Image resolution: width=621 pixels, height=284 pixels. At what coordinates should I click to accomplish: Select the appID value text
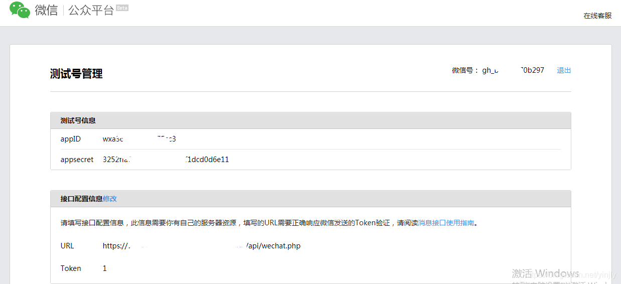139,139
